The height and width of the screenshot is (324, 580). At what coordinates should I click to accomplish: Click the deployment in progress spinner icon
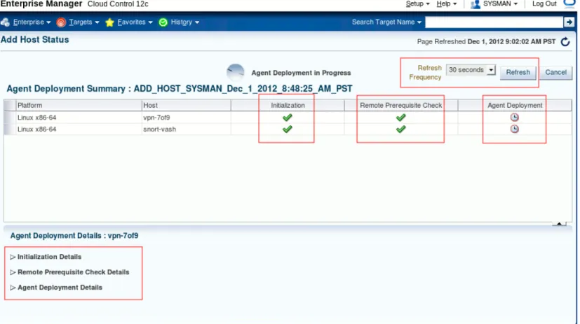(235, 72)
